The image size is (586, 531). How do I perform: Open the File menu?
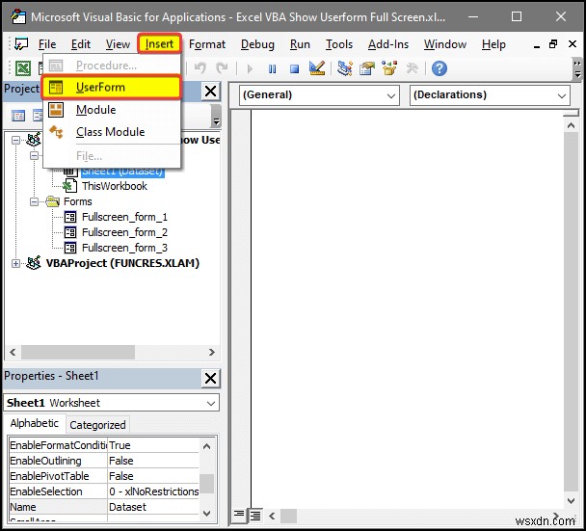(x=47, y=44)
